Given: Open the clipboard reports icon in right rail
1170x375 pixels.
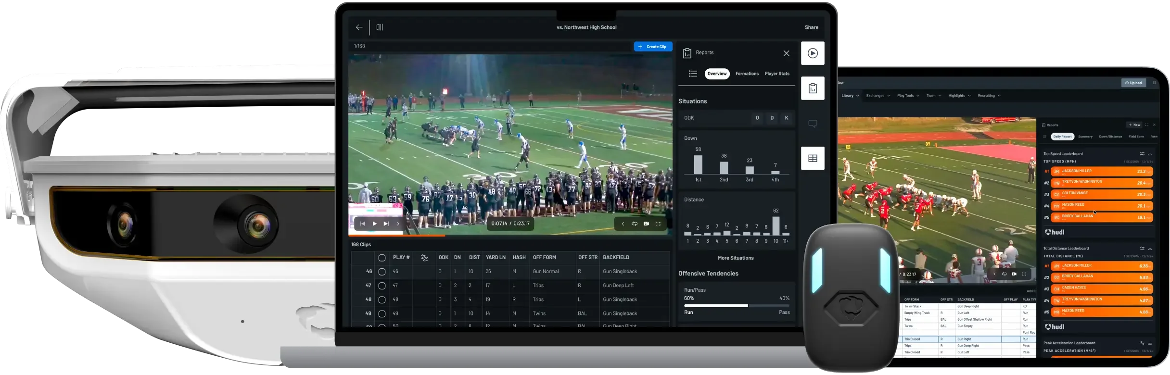Looking at the screenshot, I should point(813,88).
